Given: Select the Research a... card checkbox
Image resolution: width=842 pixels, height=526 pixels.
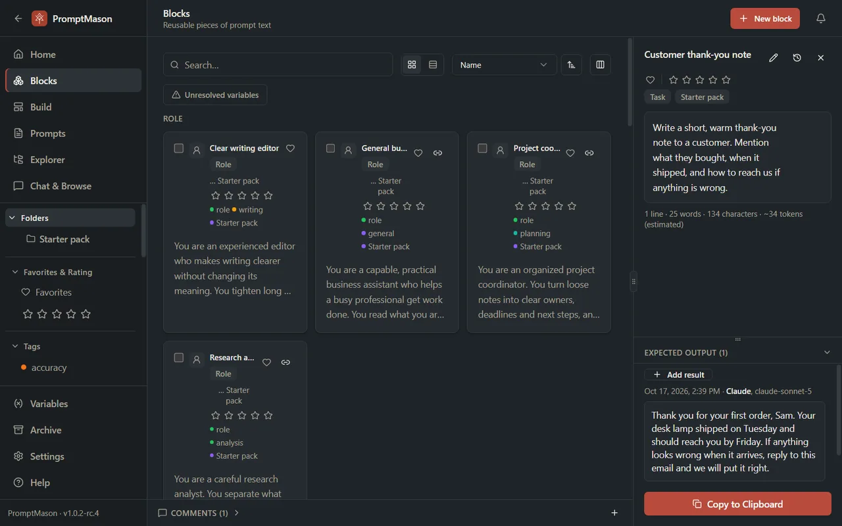Looking at the screenshot, I should pos(178,358).
